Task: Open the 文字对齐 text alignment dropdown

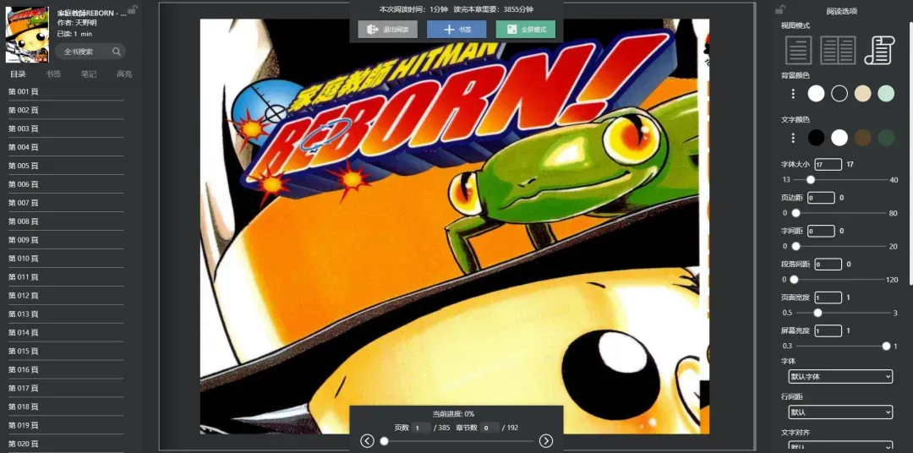Action: click(840, 446)
